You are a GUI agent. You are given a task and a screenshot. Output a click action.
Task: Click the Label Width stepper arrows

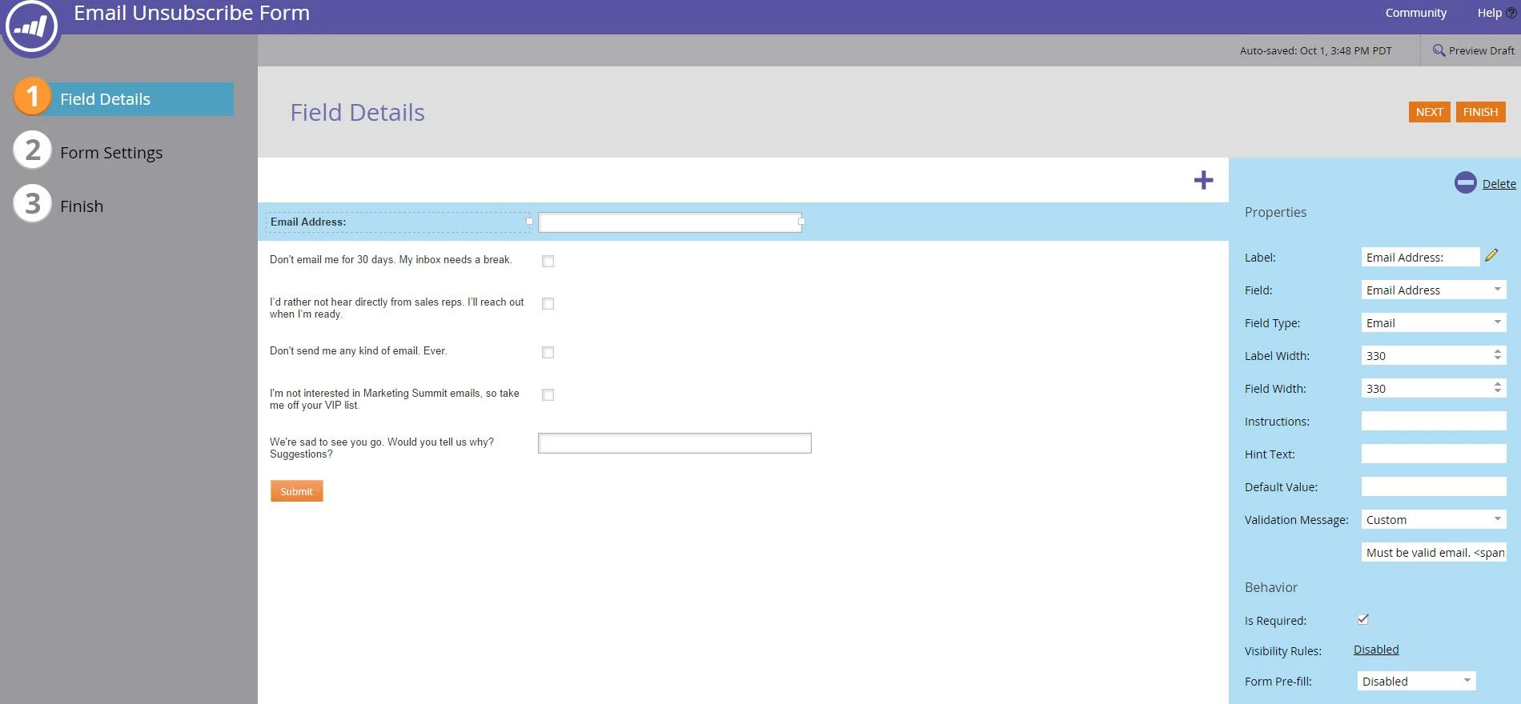click(x=1498, y=354)
